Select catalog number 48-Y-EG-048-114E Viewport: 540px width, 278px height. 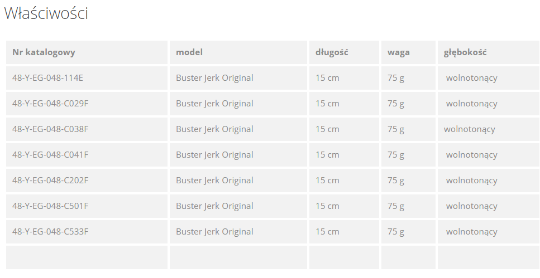[47, 77]
